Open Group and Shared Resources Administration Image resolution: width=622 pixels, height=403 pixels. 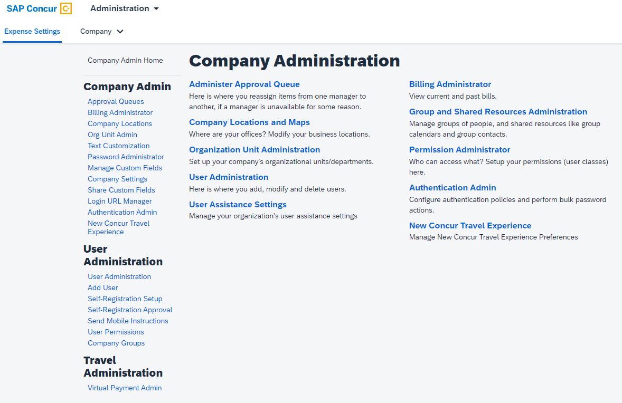498,112
